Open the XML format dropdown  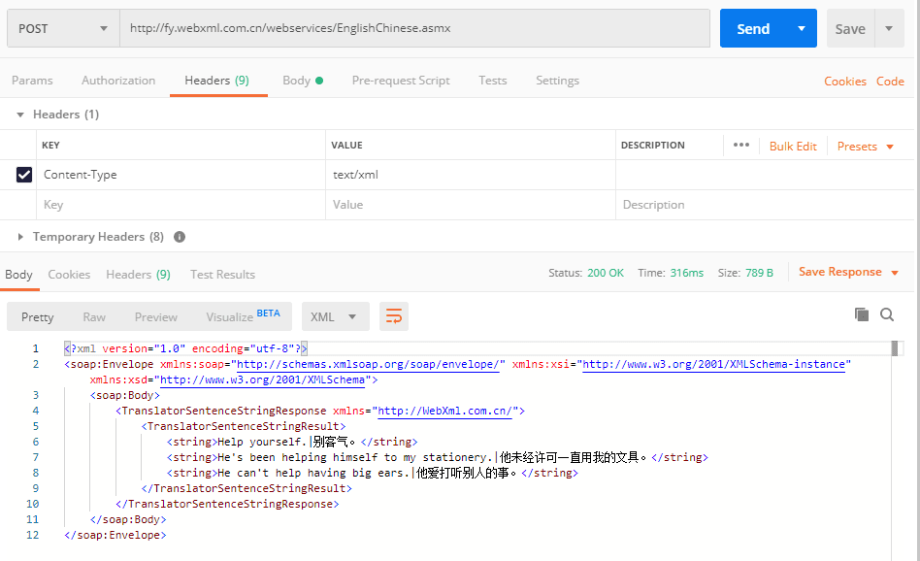(x=335, y=316)
